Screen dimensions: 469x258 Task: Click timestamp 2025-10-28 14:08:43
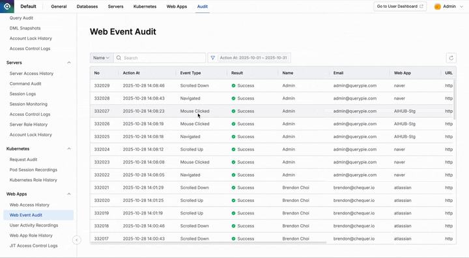(143, 98)
